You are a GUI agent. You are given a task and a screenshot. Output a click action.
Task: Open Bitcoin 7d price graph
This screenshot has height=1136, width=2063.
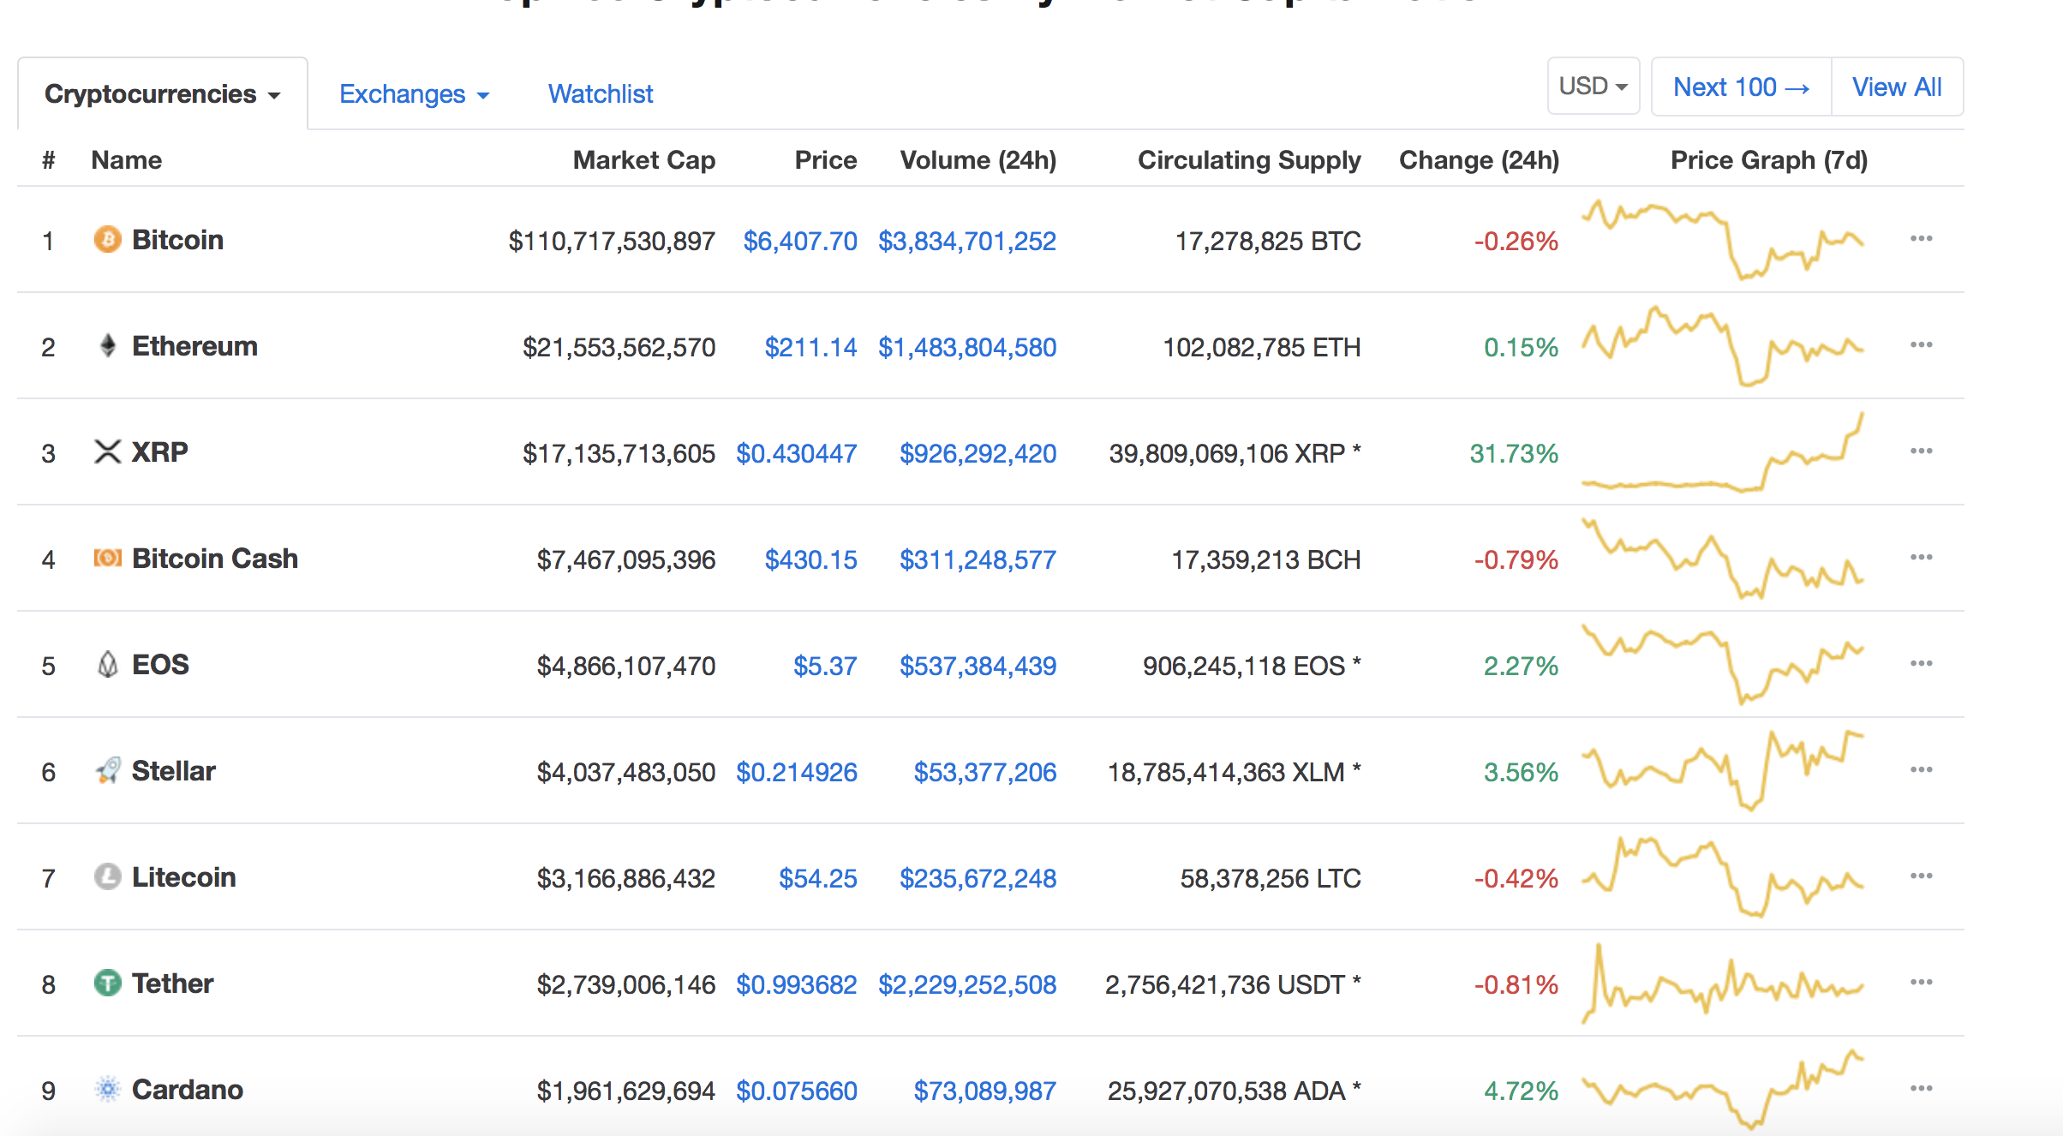coord(1722,240)
